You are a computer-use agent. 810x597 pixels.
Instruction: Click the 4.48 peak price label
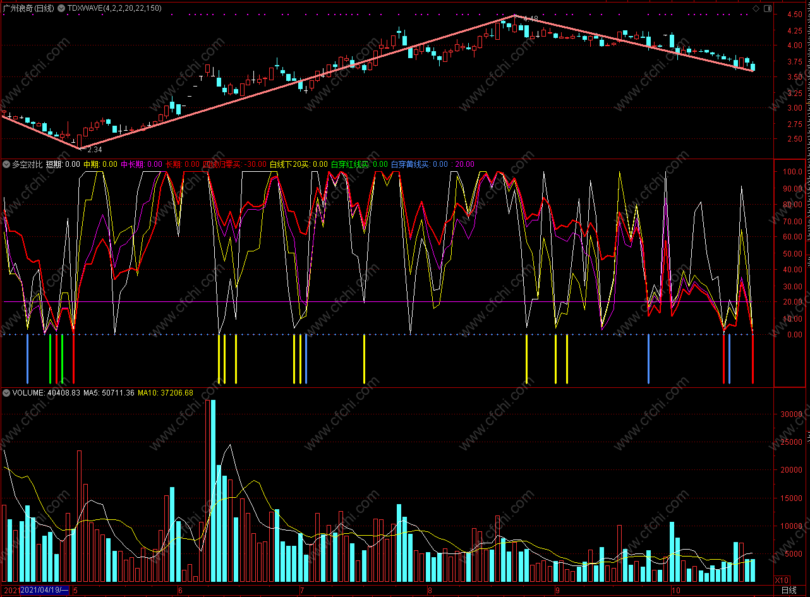pos(530,19)
